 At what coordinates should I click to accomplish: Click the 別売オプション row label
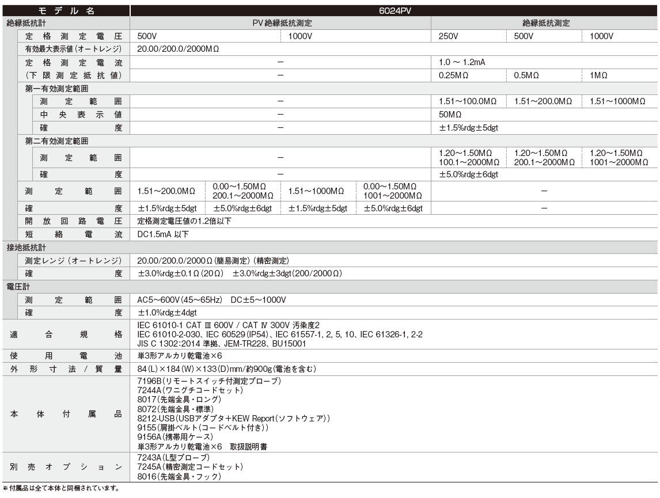tap(66, 467)
